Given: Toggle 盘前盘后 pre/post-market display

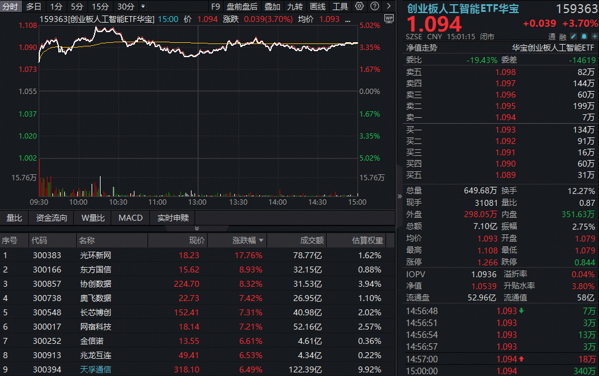Looking at the screenshot, I should 242,7.
